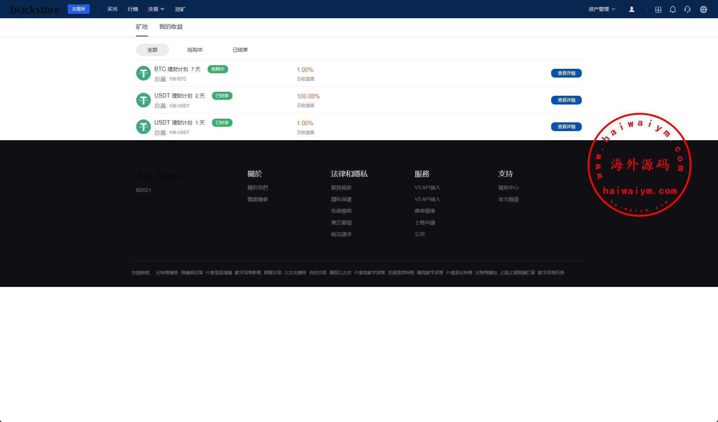Open the 幫助中心 footer link
The height and width of the screenshot is (422, 718).
coord(508,188)
